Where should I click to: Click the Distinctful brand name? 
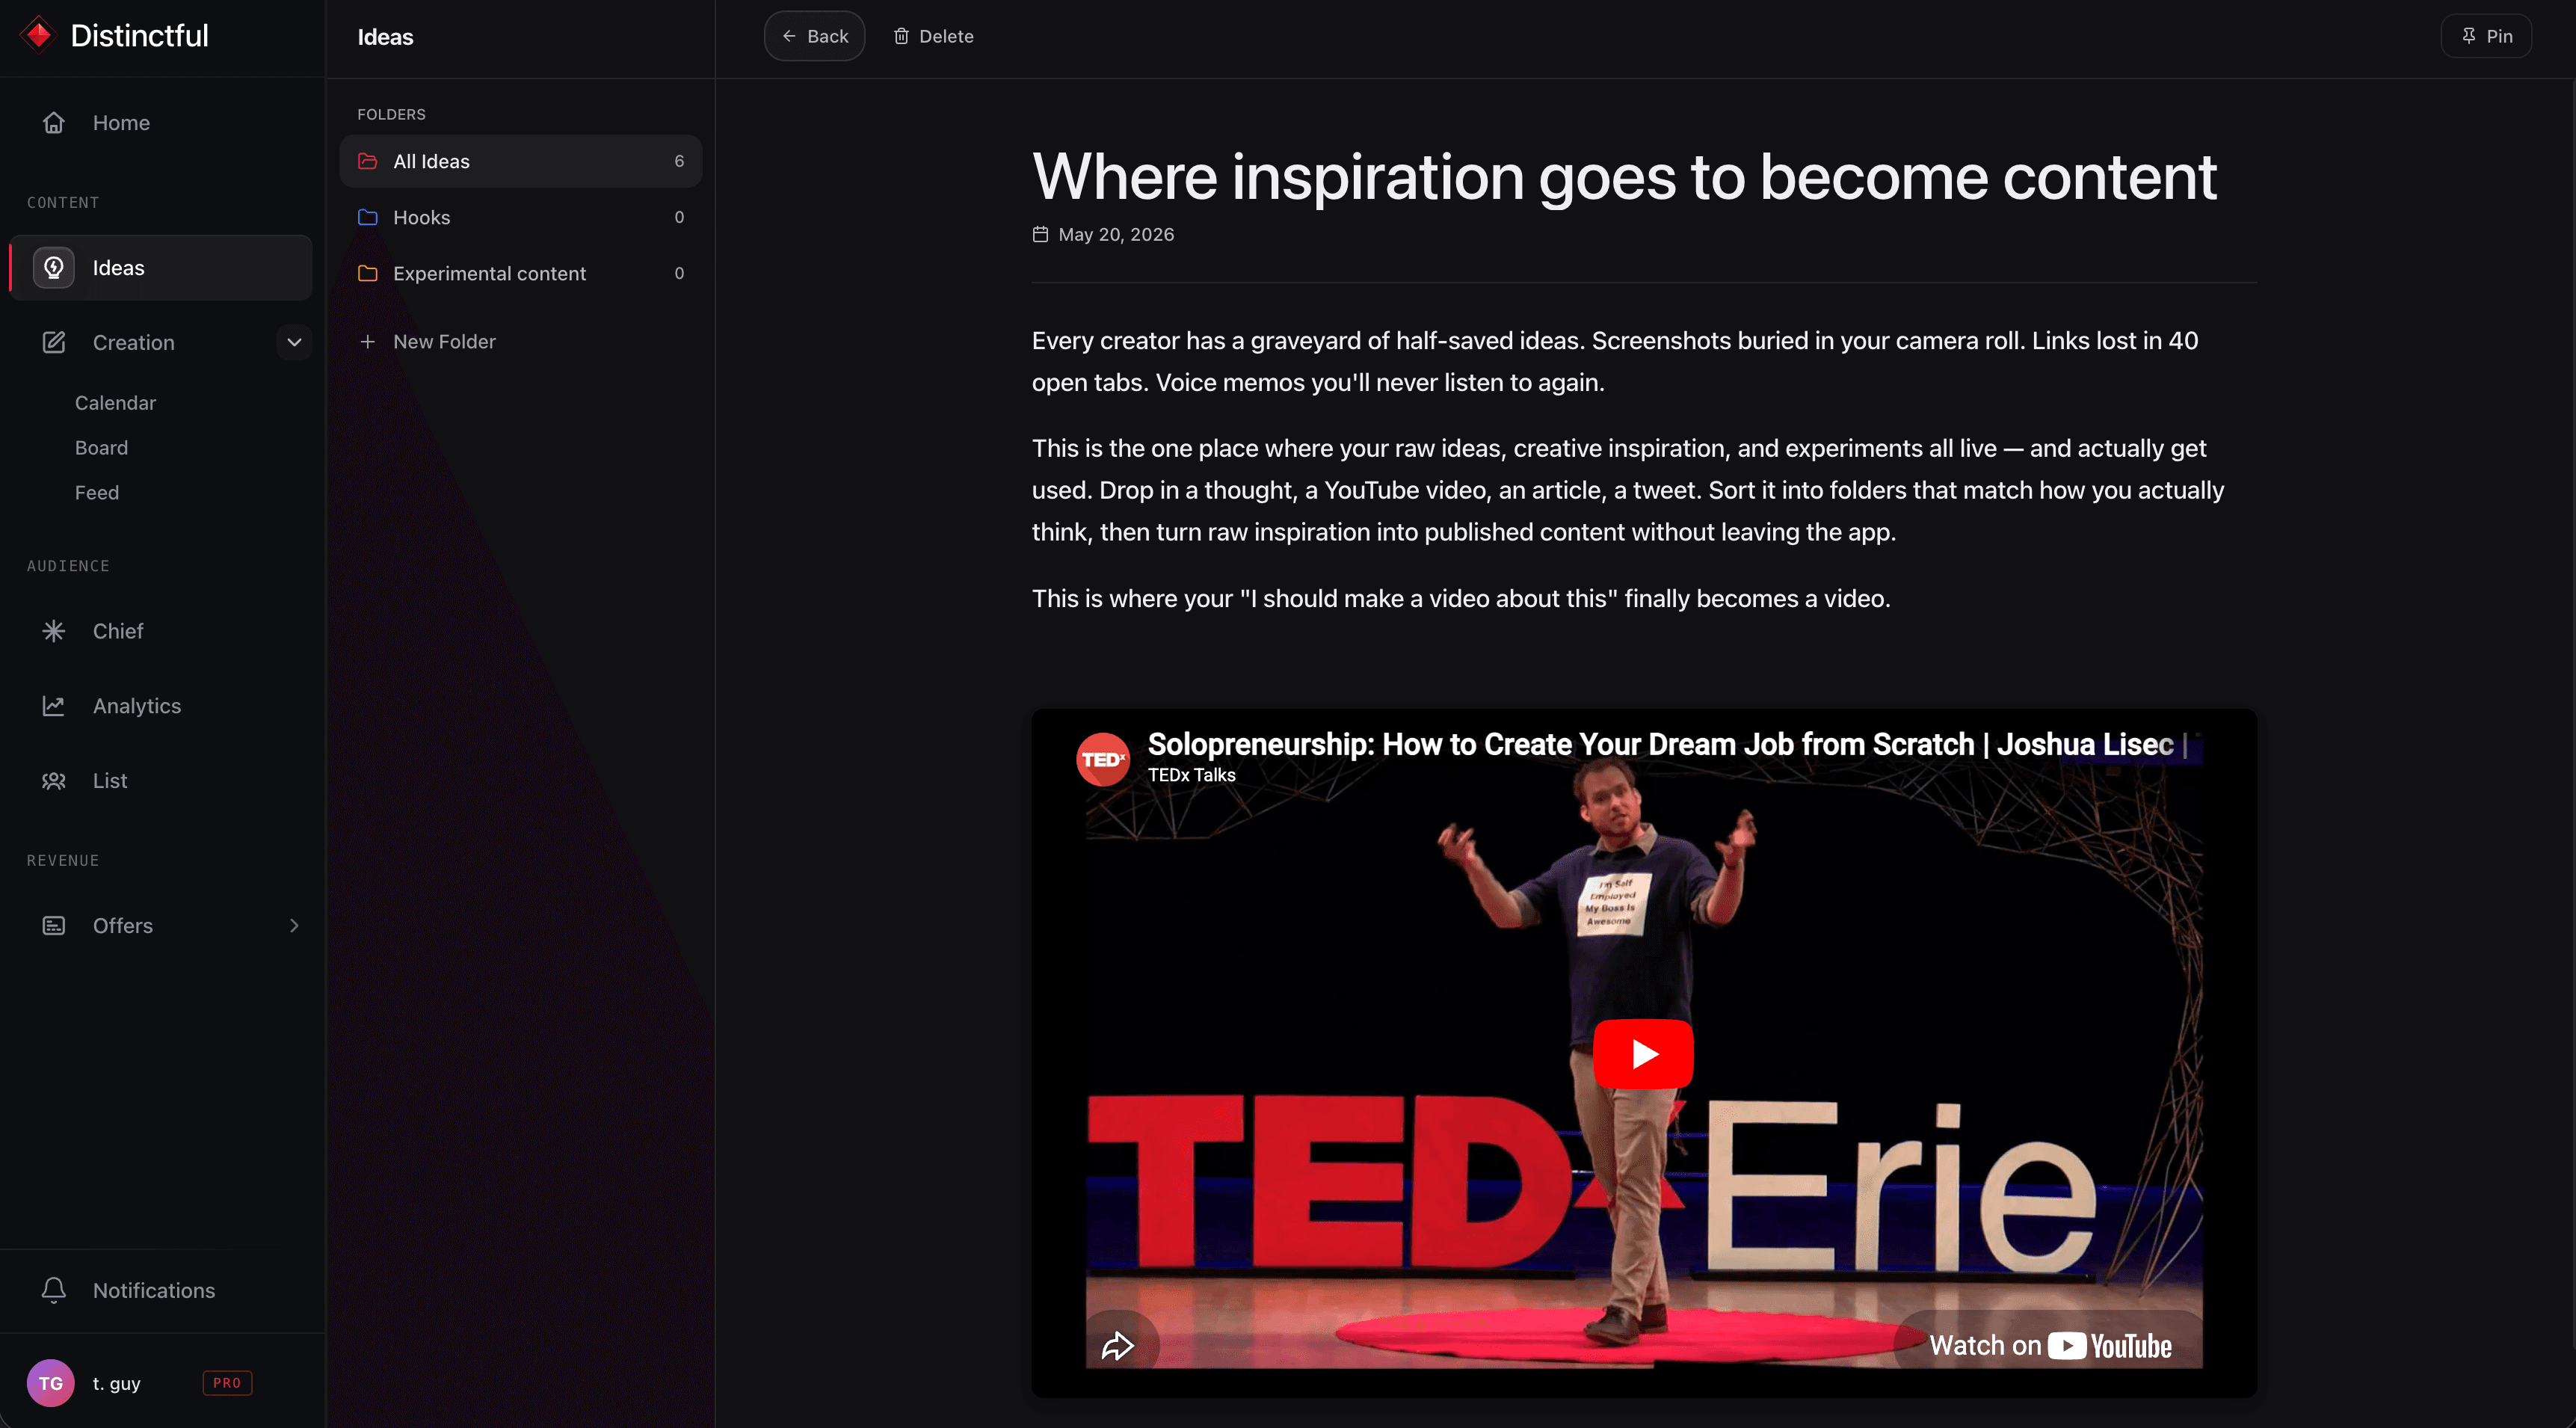(139, 36)
